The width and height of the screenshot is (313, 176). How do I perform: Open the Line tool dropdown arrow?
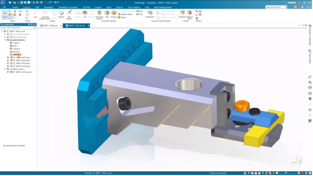click(35, 19)
